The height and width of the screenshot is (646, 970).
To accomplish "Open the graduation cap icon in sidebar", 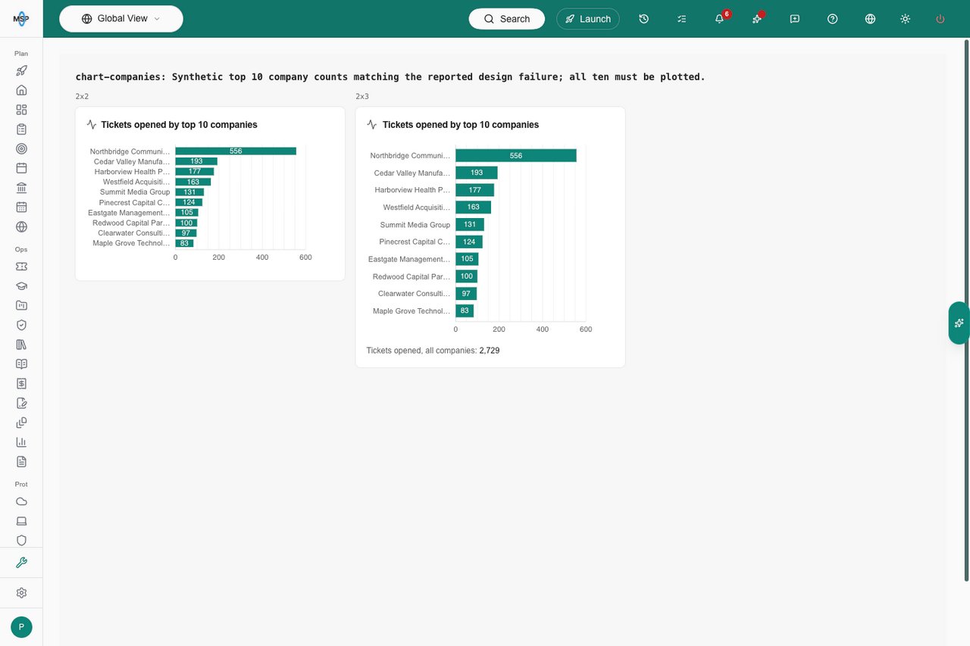I will click(x=21, y=286).
